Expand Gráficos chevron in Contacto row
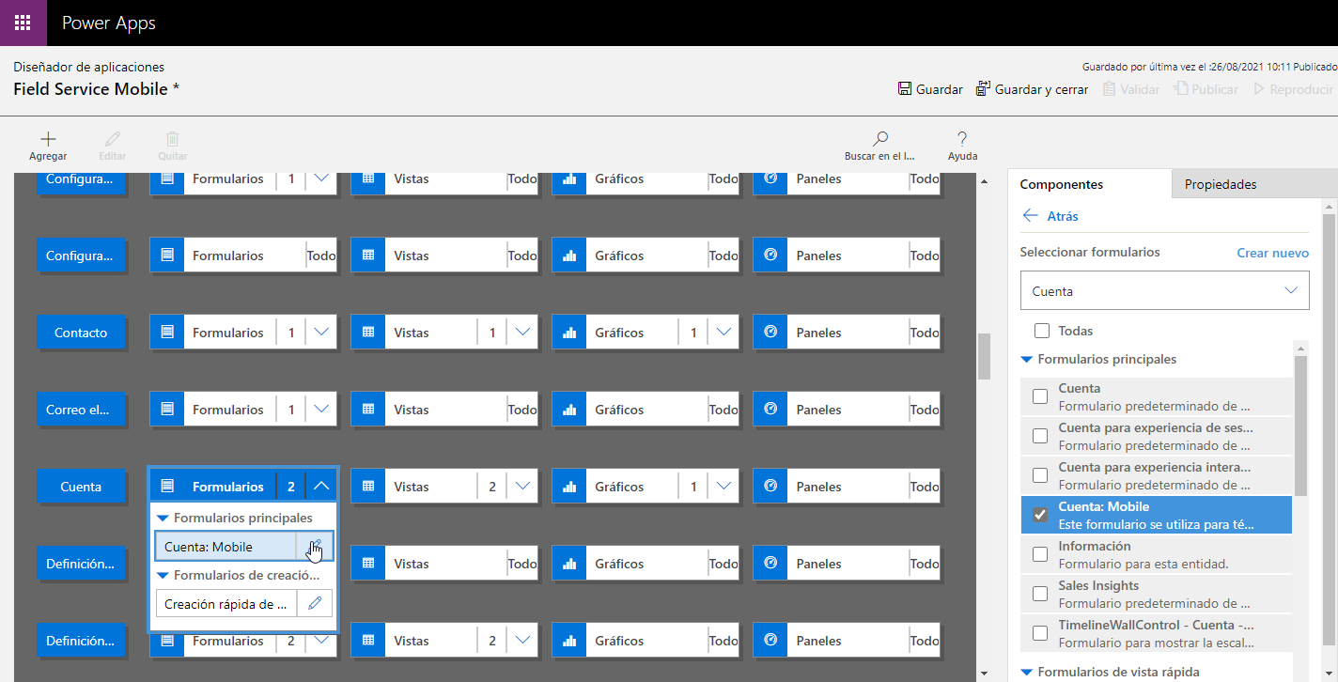This screenshot has height=682, width=1338. [723, 333]
